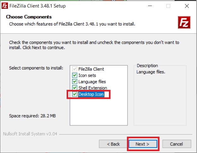The height and width of the screenshot is (153, 197).
Task: Go back to the previous page
Action: [113, 144]
